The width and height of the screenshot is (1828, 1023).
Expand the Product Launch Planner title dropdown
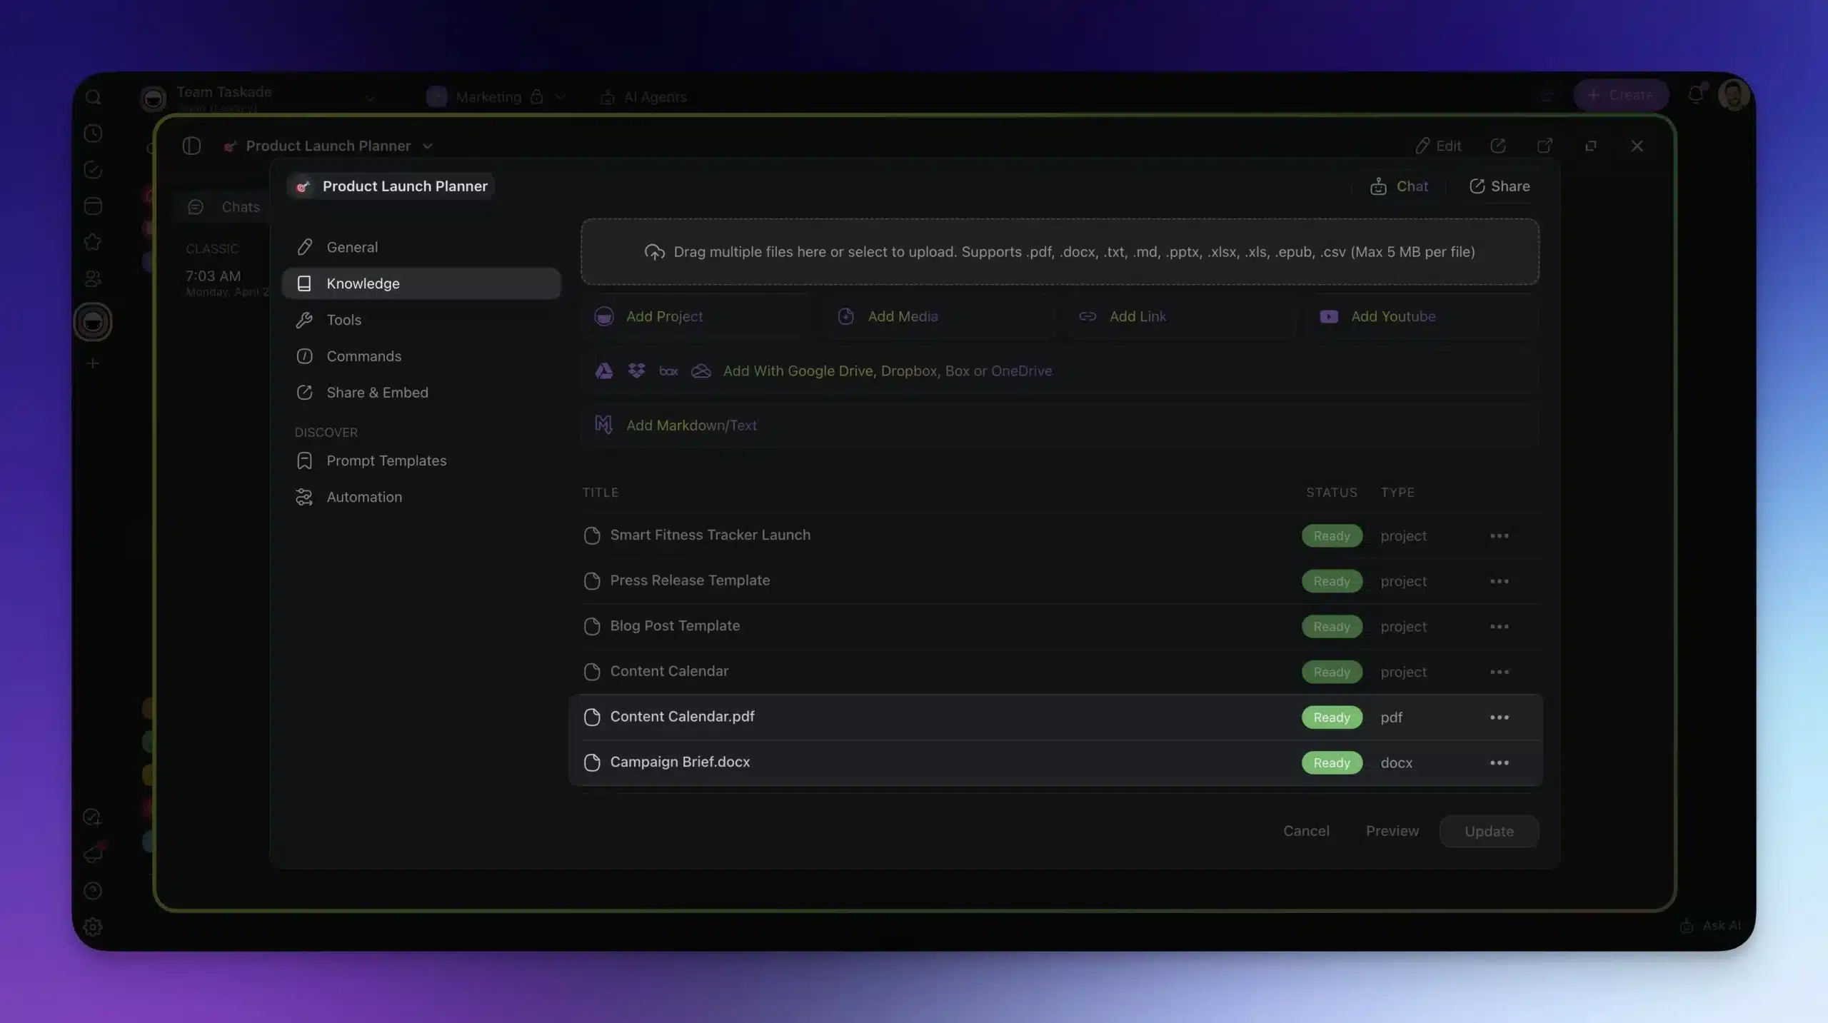(x=427, y=146)
